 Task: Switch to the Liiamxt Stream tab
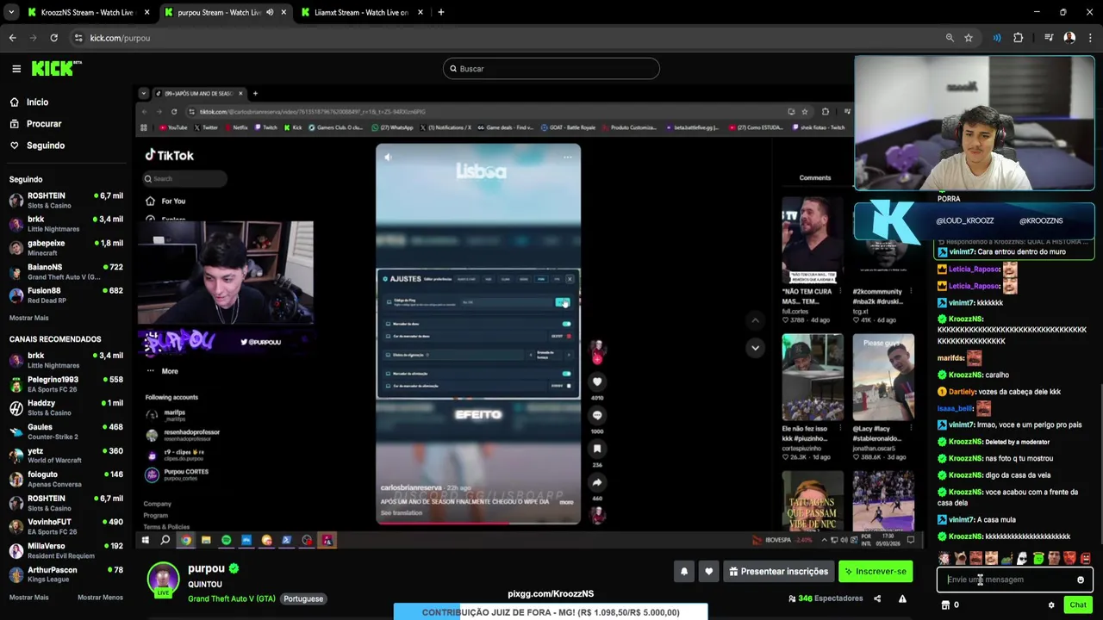(x=361, y=13)
